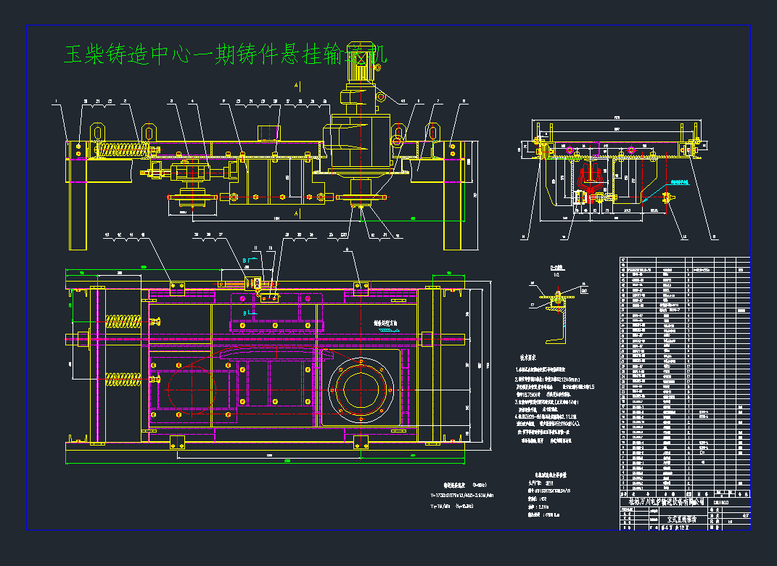Click the leftmost lifting lug on the front elevation
Screen dimensions: 777x566
[96, 134]
